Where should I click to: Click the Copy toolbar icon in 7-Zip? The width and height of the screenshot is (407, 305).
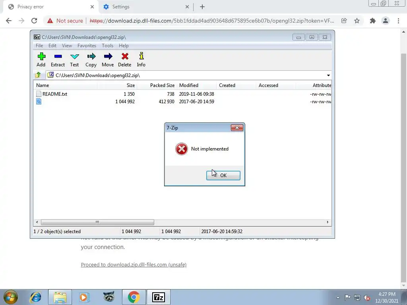point(91,56)
